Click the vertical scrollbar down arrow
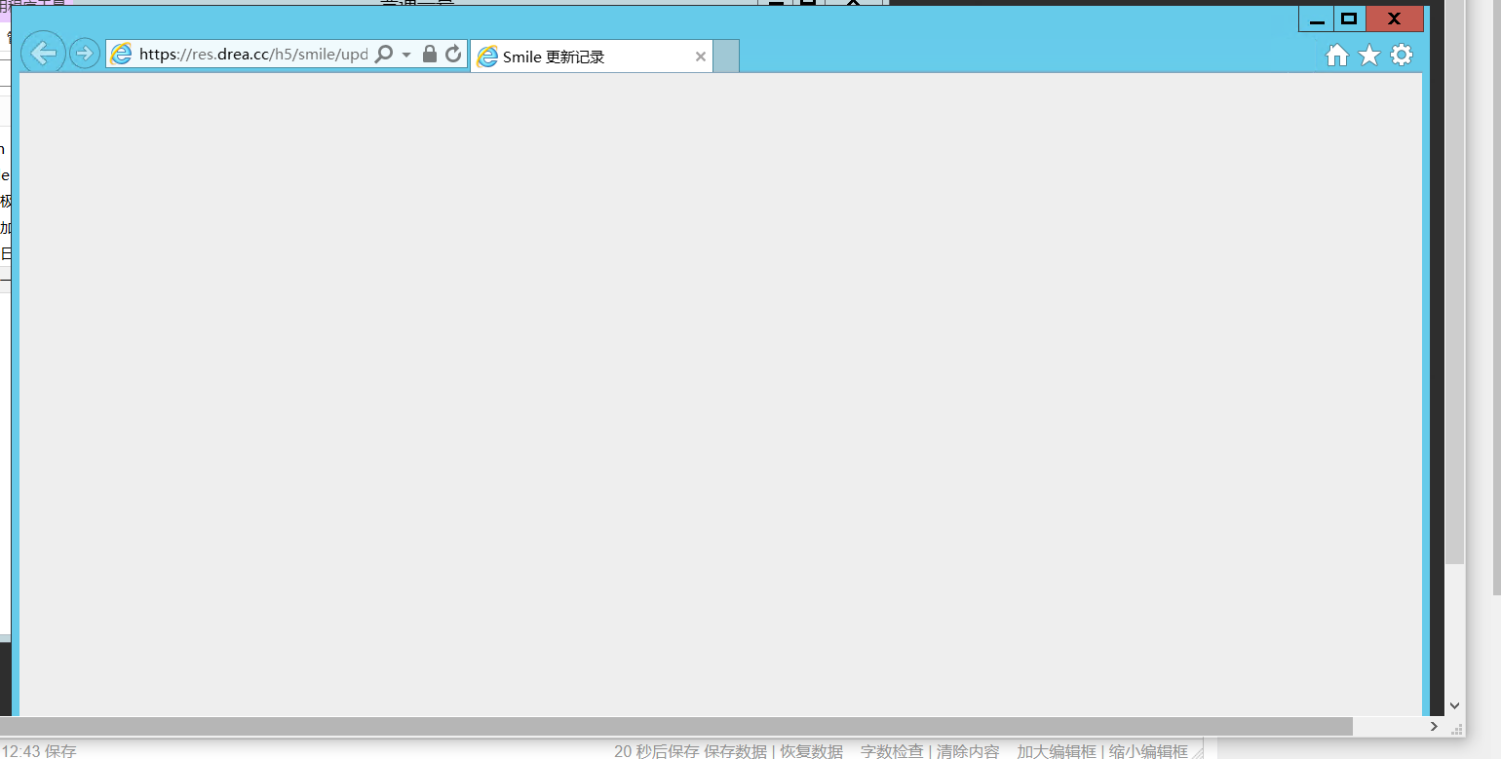Screen dimensions: 1501x759 (1454, 705)
